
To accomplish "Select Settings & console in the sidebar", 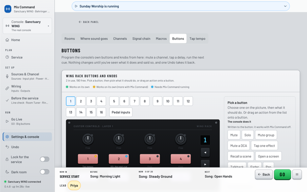I will pyautogui.click(x=27, y=137).
